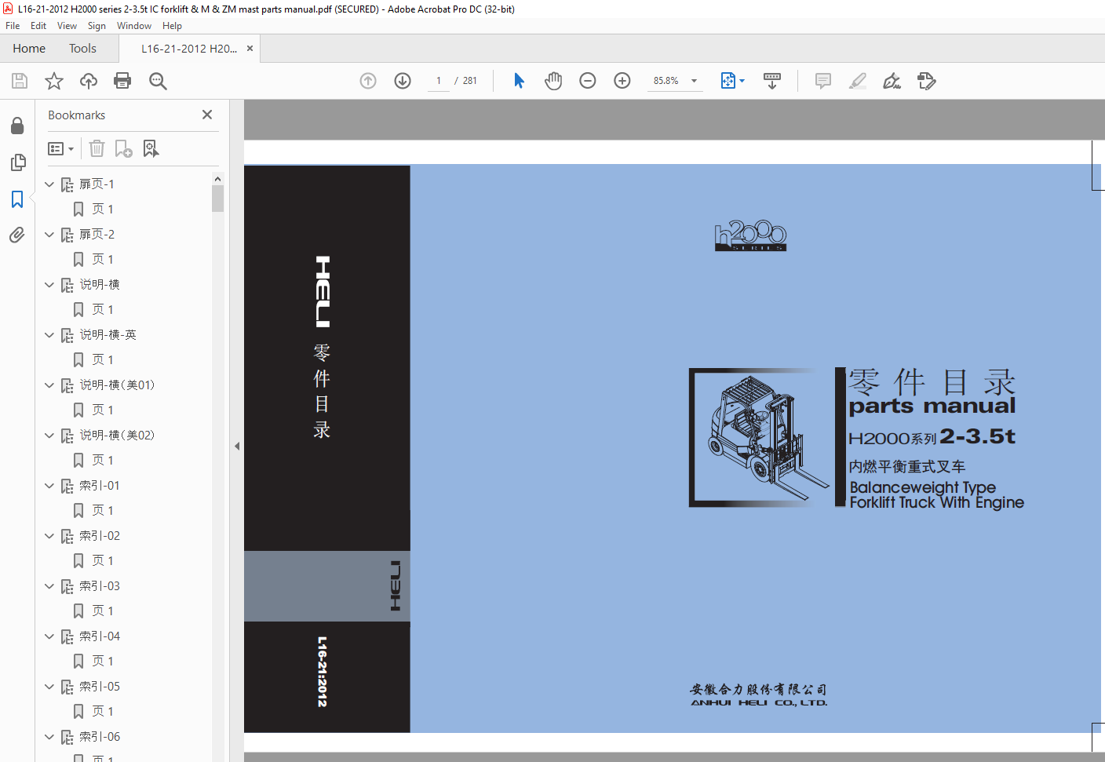Go to previous page arrow
1105x762 pixels.
tap(368, 81)
